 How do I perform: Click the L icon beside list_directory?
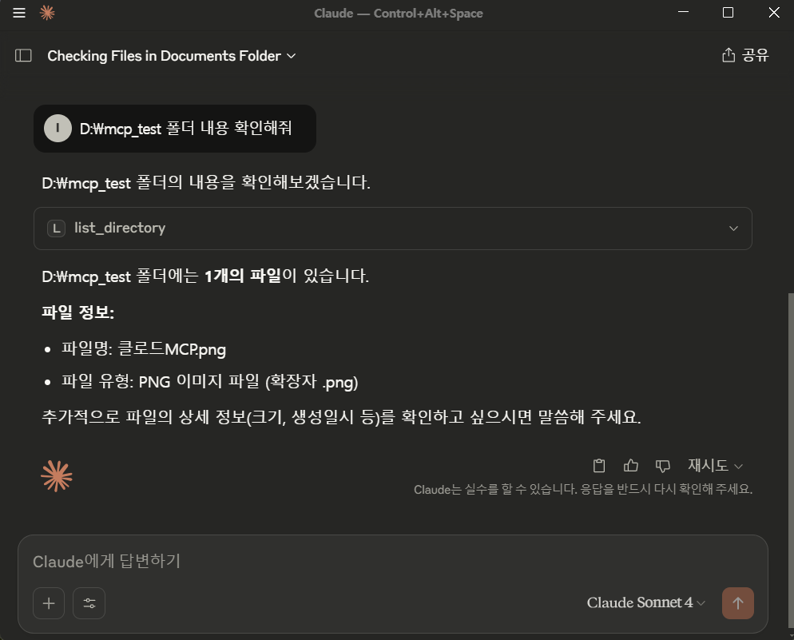pos(56,229)
